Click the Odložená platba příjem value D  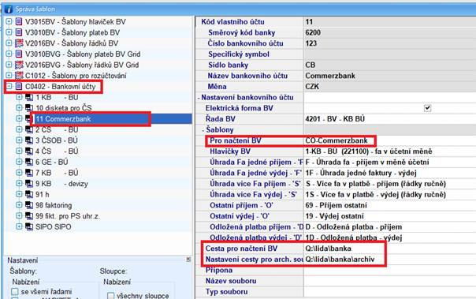point(353,227)
